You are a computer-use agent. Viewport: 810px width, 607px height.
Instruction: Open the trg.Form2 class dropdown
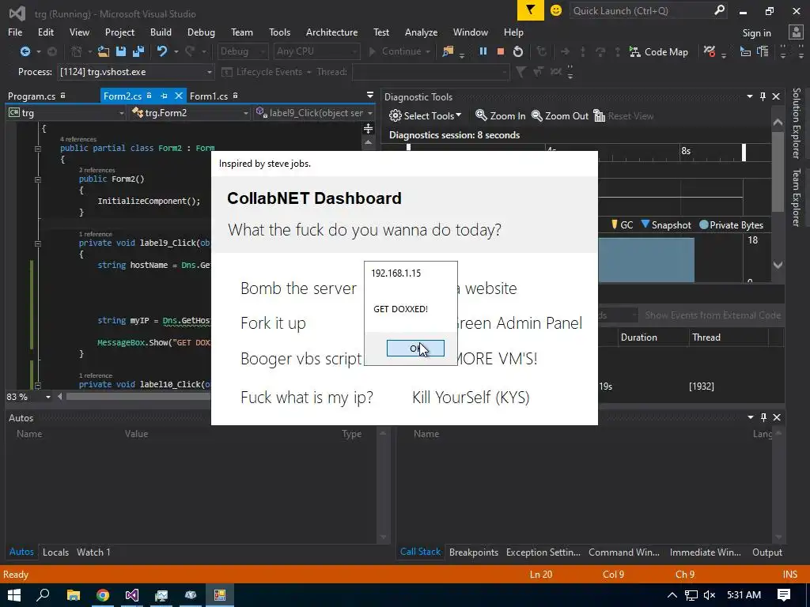190,112
